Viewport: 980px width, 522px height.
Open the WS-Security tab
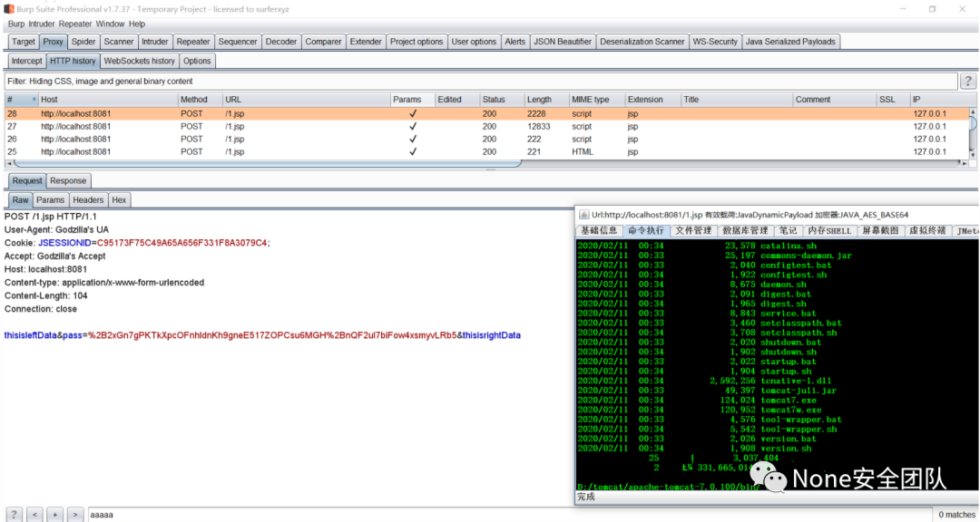715,42
